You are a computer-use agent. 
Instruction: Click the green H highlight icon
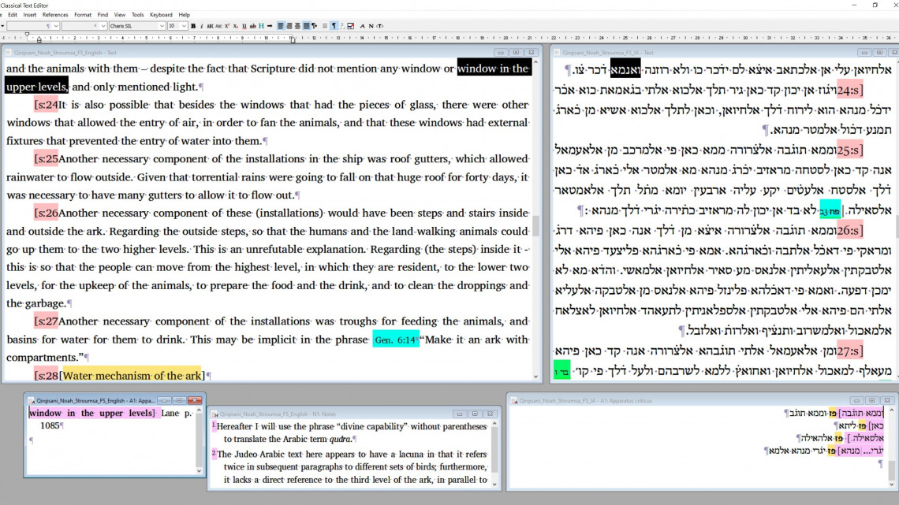tap(261, 26)
